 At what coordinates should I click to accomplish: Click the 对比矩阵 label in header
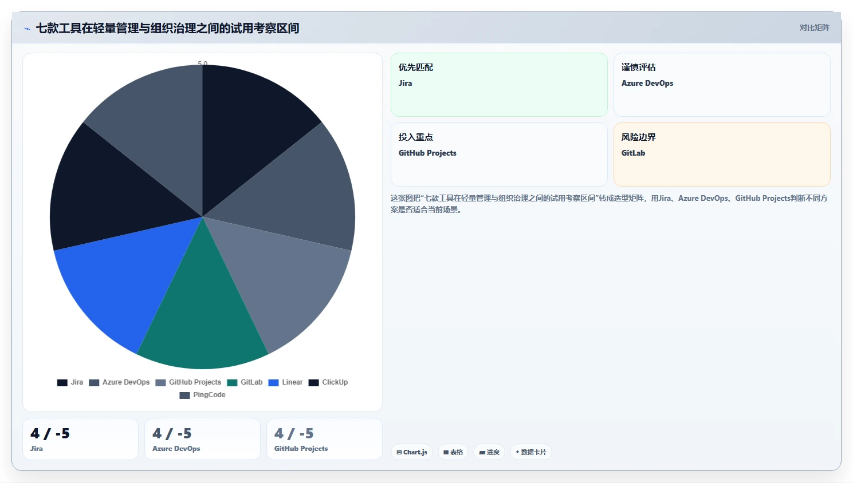click(x=814, y=27)
